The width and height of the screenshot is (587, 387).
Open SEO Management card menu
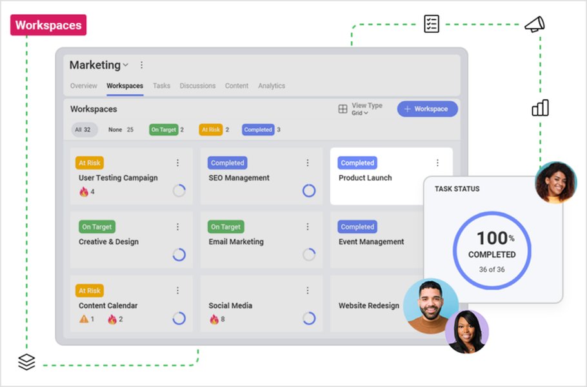[308, 163]
